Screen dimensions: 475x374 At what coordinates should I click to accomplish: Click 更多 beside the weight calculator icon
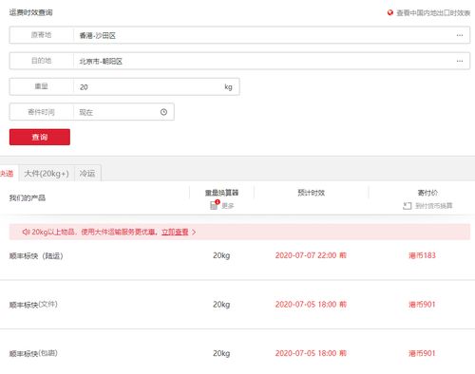click(x=227, y=206)
